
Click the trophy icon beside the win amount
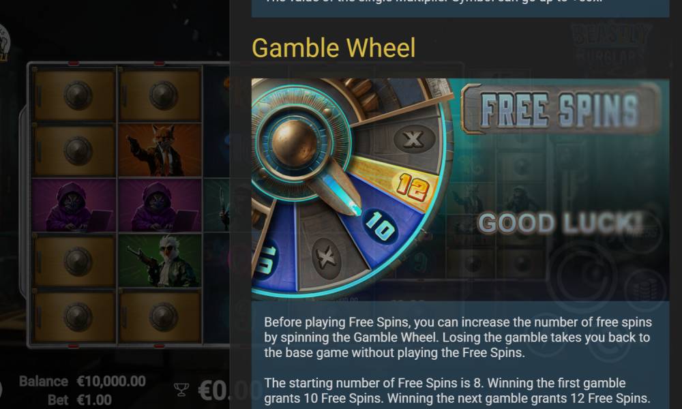point(181,389)
